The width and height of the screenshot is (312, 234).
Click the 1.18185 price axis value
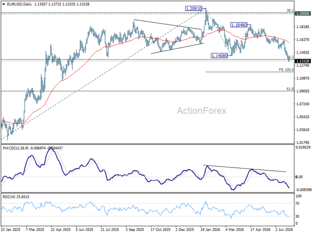pos(303,27)
